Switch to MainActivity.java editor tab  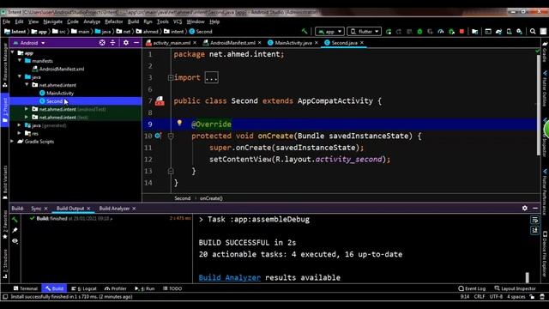click(293, 43)
